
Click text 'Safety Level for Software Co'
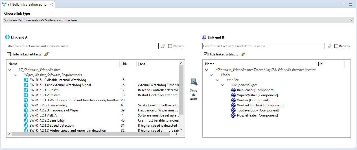[x=158, y=105]
